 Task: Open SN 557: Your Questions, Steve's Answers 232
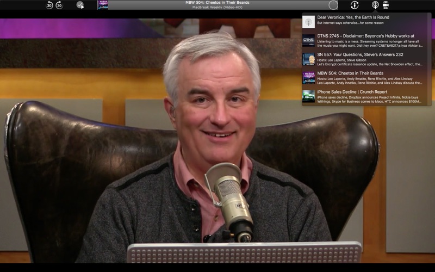pyautogui.click(x=360, y=54)
